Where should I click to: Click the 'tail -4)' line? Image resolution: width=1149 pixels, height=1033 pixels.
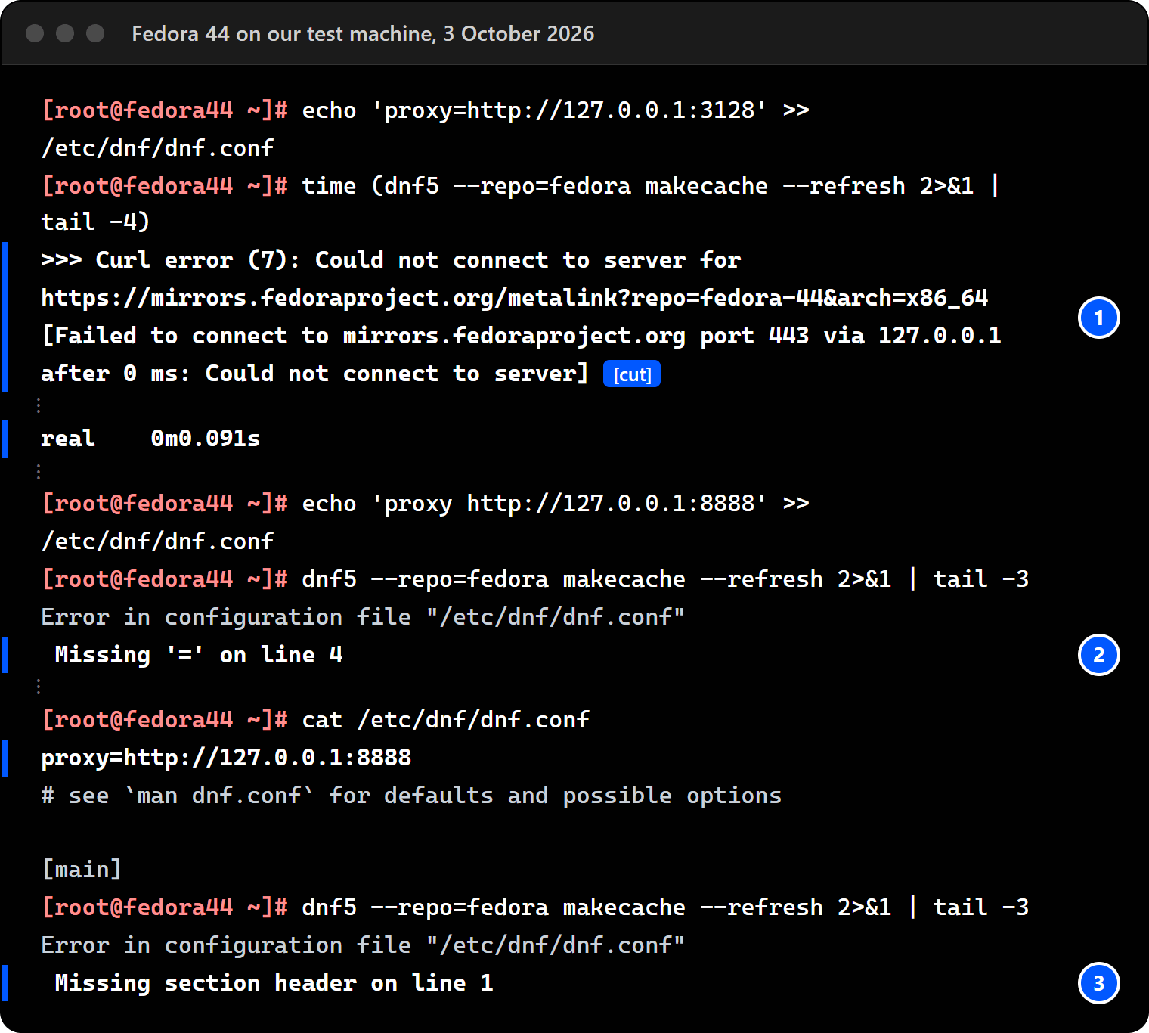95,222
